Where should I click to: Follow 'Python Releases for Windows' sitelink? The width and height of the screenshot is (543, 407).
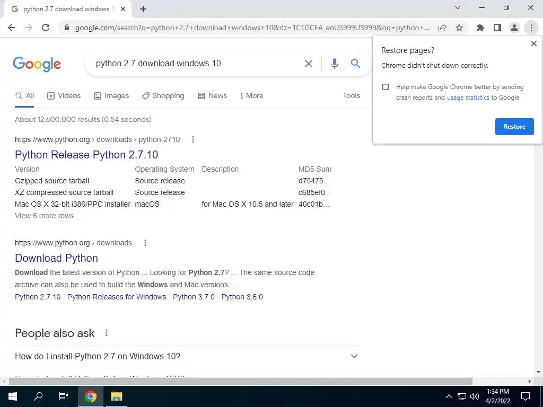tap(117, 297)
